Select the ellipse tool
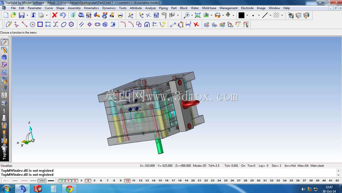342x193 pixels. click(x=64, y=25)
